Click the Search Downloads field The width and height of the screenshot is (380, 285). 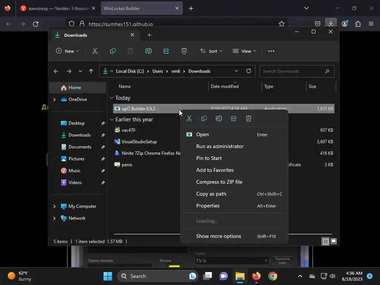coord(297,71)
